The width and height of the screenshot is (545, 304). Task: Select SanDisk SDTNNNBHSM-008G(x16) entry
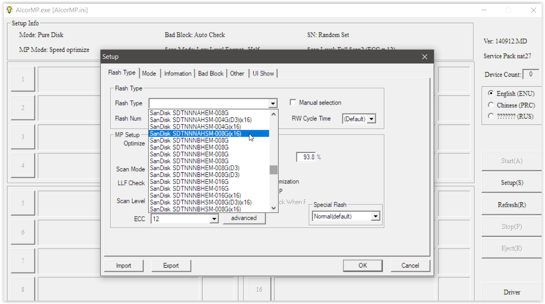pos(209,209)
